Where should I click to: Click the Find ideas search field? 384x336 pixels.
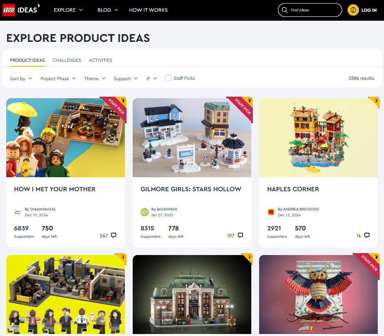point(310,10)
